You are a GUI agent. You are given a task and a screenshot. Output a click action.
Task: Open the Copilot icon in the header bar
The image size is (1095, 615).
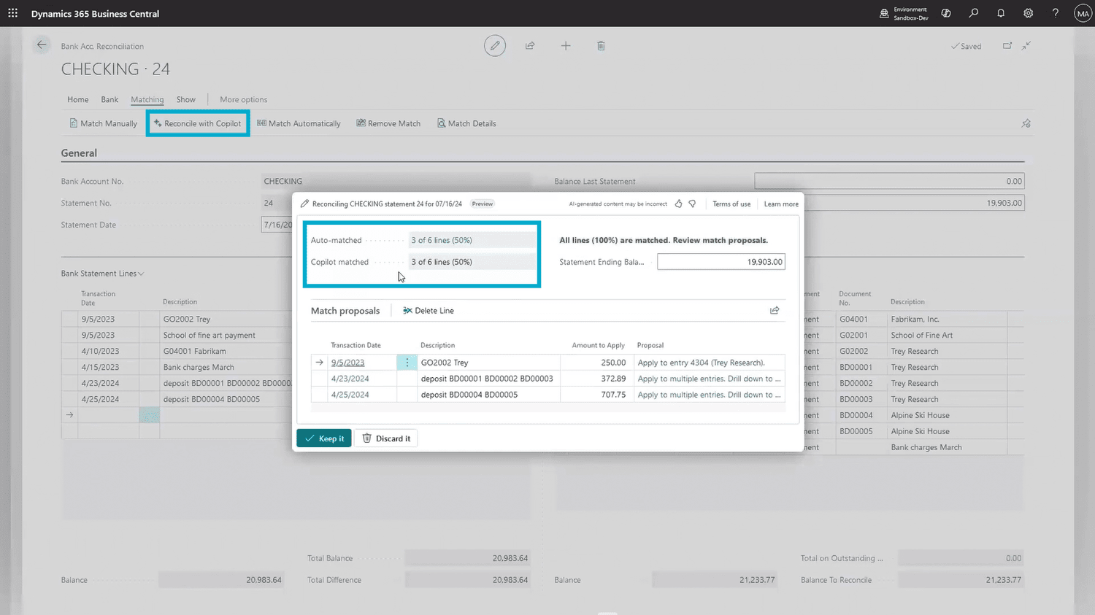[x=946, y=13]
